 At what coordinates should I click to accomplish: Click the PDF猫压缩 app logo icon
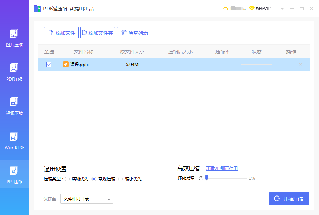[37, 8]
